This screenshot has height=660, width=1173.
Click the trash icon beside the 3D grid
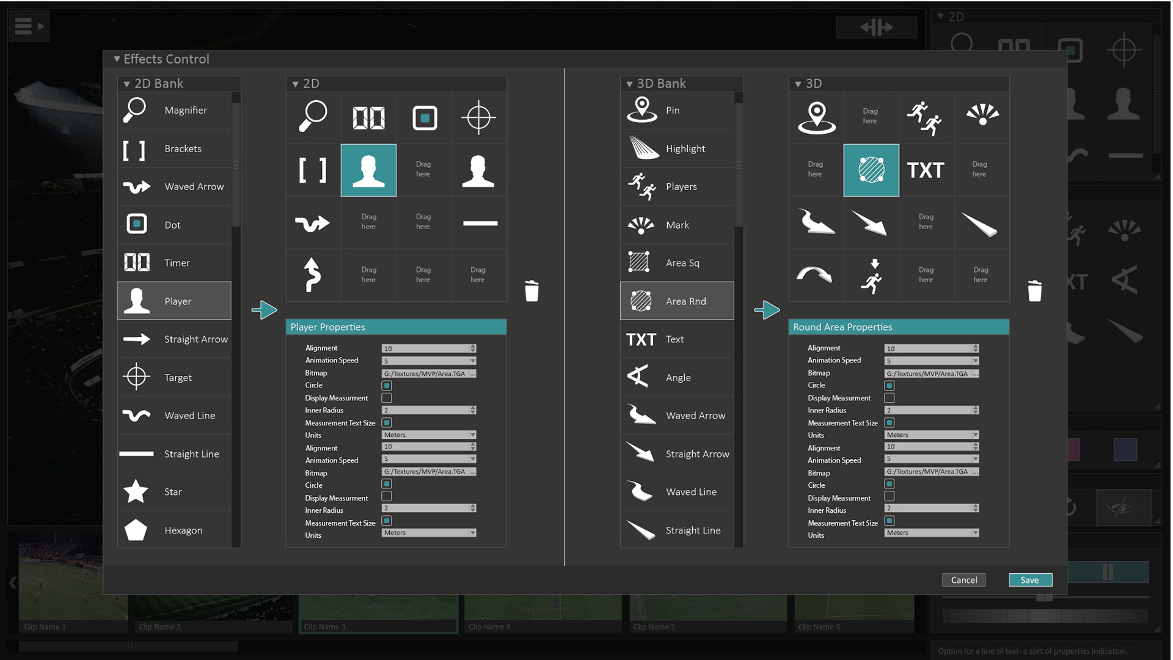click(1034, 291)
